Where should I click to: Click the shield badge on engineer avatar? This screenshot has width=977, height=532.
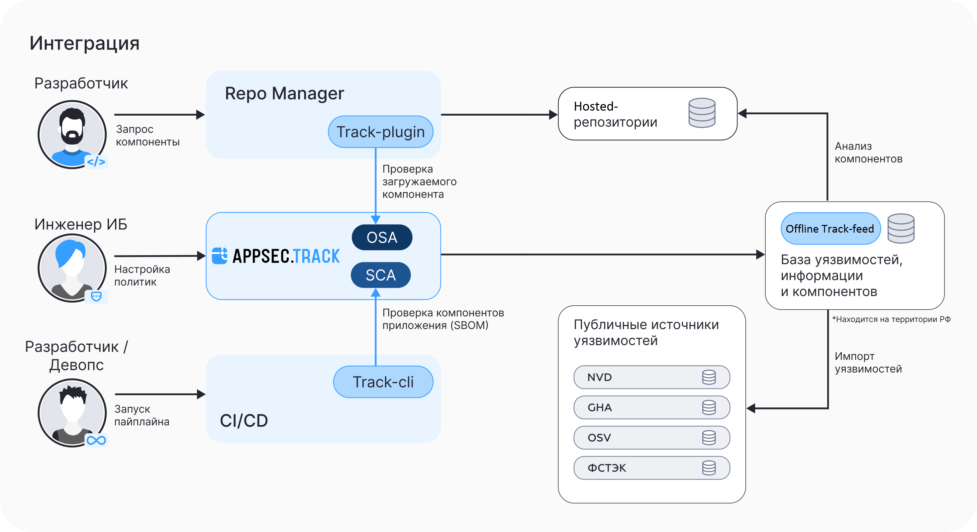coord(96,296)
